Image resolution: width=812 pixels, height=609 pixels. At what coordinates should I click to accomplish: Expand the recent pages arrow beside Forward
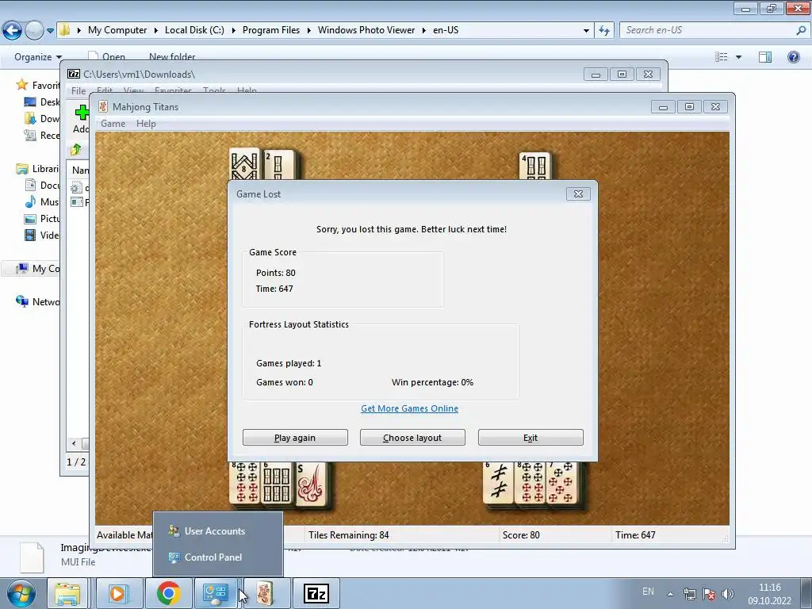point(50,31)
